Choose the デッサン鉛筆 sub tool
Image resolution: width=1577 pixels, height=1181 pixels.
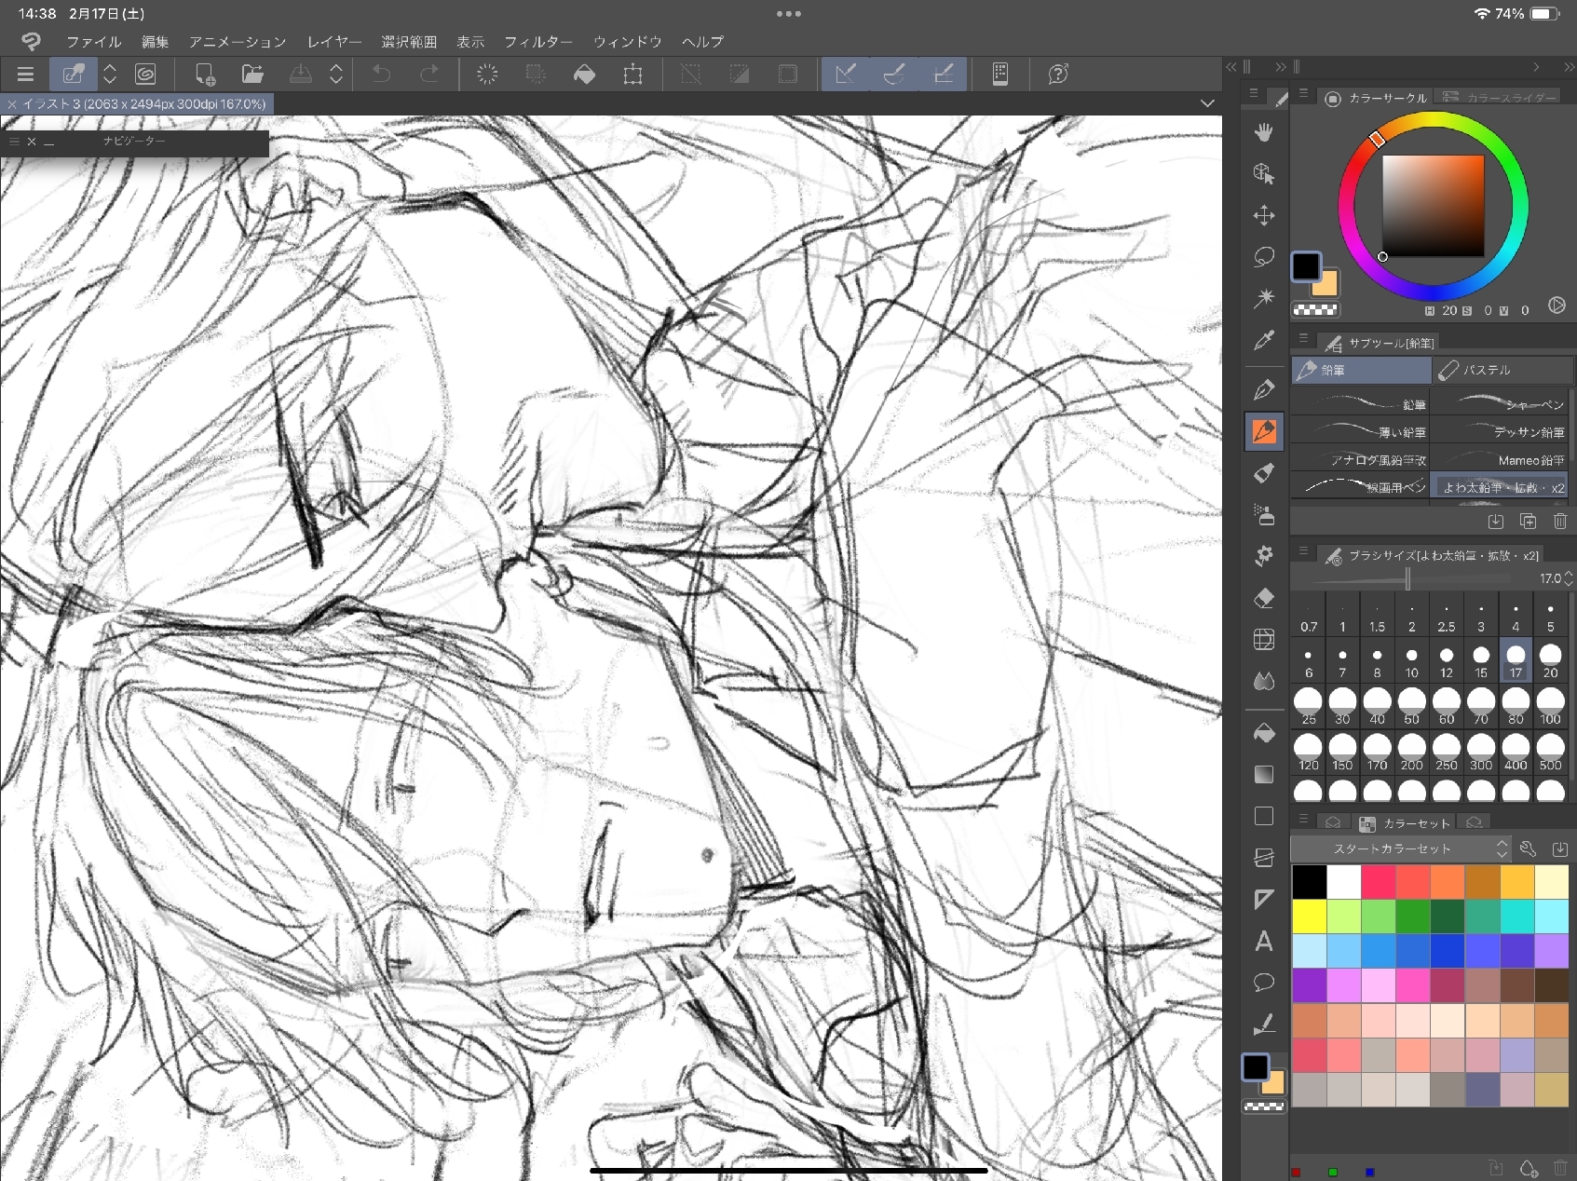click(x=1501, y=432)
